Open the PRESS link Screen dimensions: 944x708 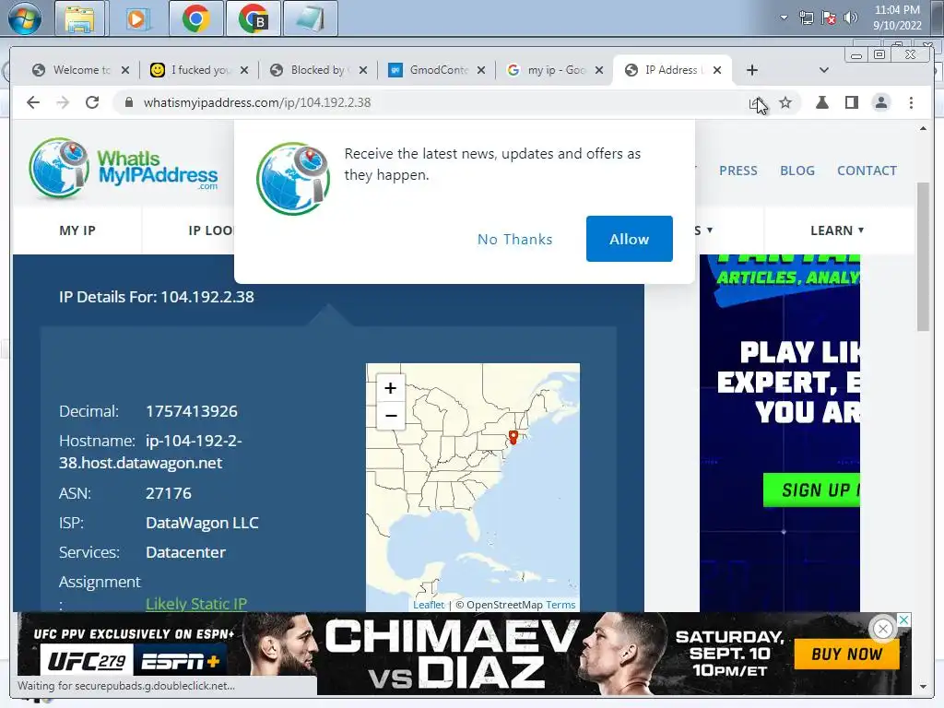pyautogui.click(x=738, y=171)
